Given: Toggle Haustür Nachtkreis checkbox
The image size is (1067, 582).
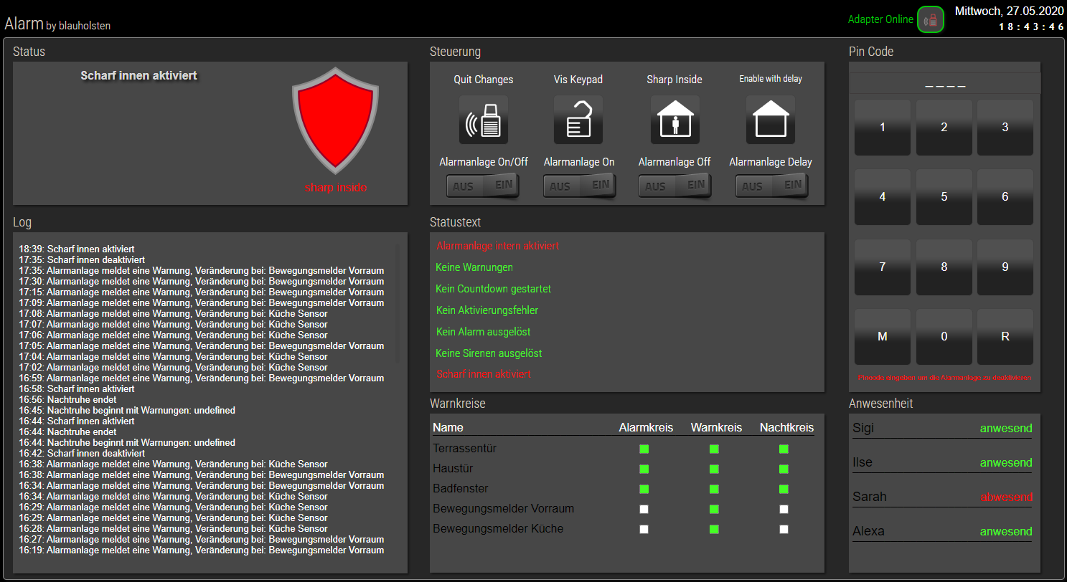Looking at the screenshot, I should 784,469.
